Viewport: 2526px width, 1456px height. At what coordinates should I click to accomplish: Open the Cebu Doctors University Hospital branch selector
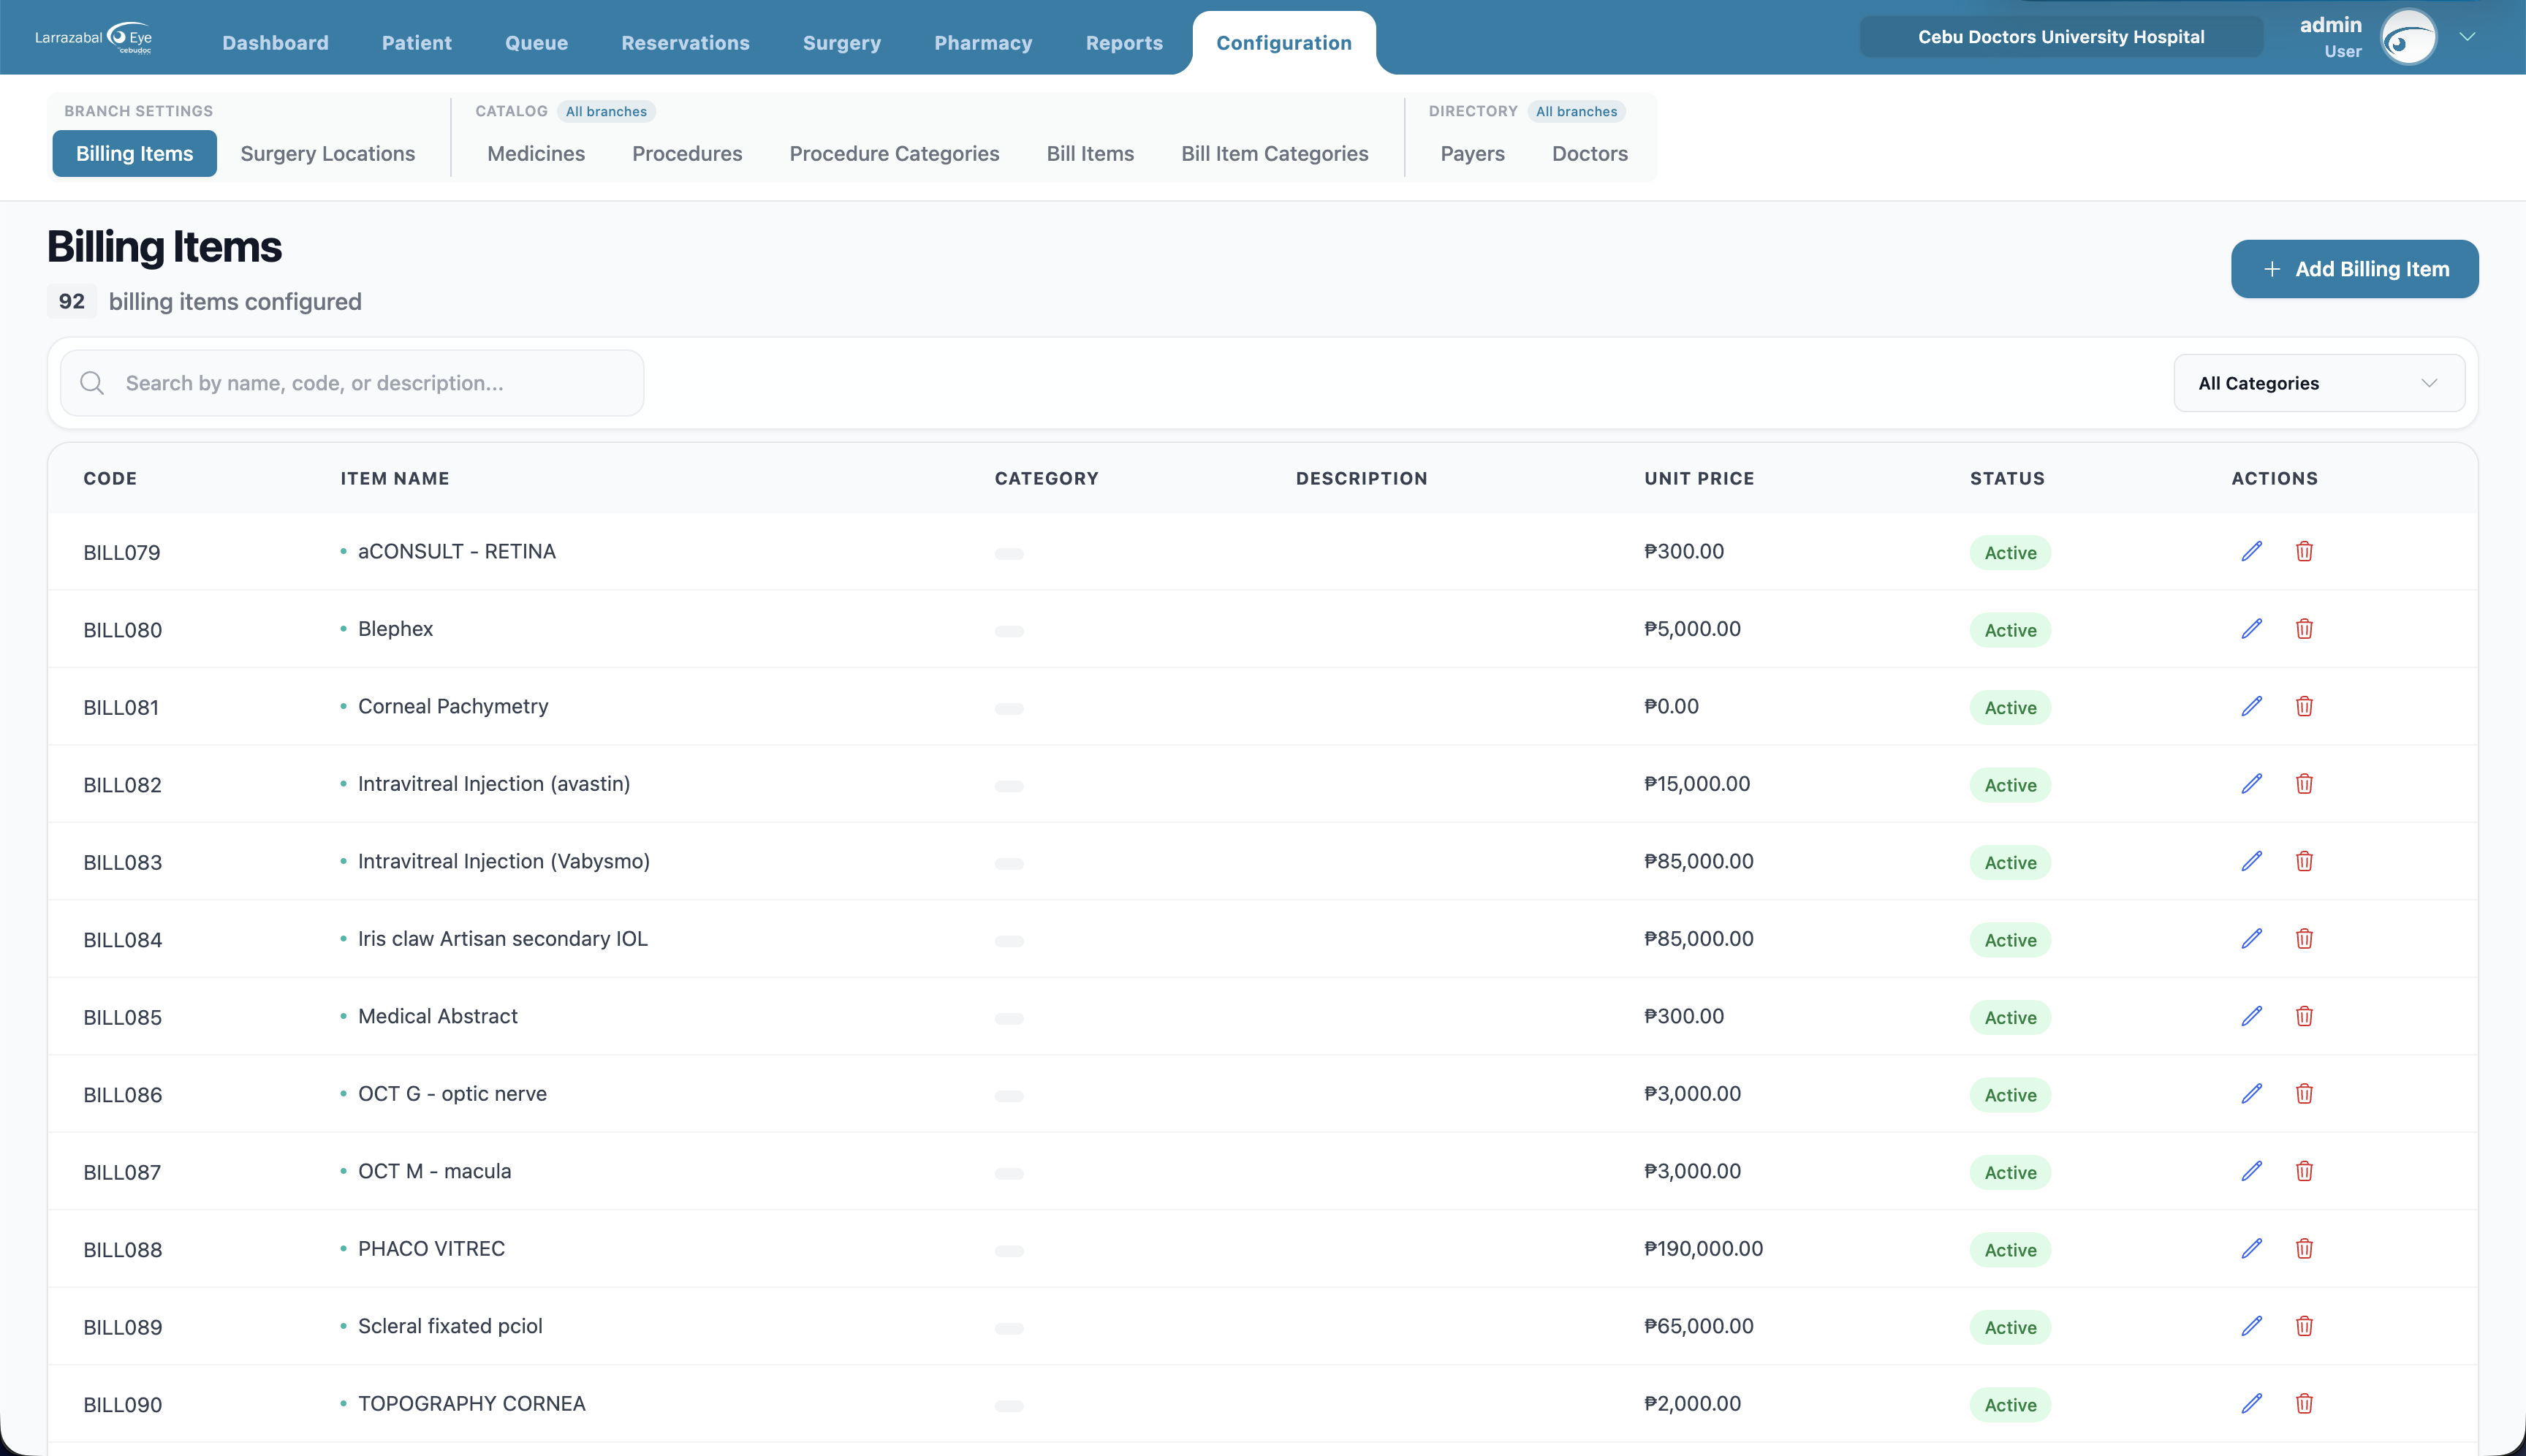pos(2060,37)
